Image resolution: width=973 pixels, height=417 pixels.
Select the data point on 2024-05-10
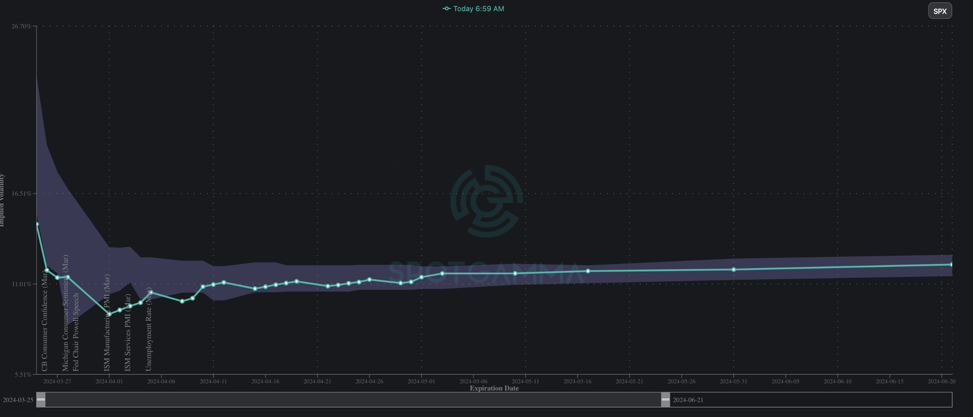pyautogui.click(x=515, y=273)
